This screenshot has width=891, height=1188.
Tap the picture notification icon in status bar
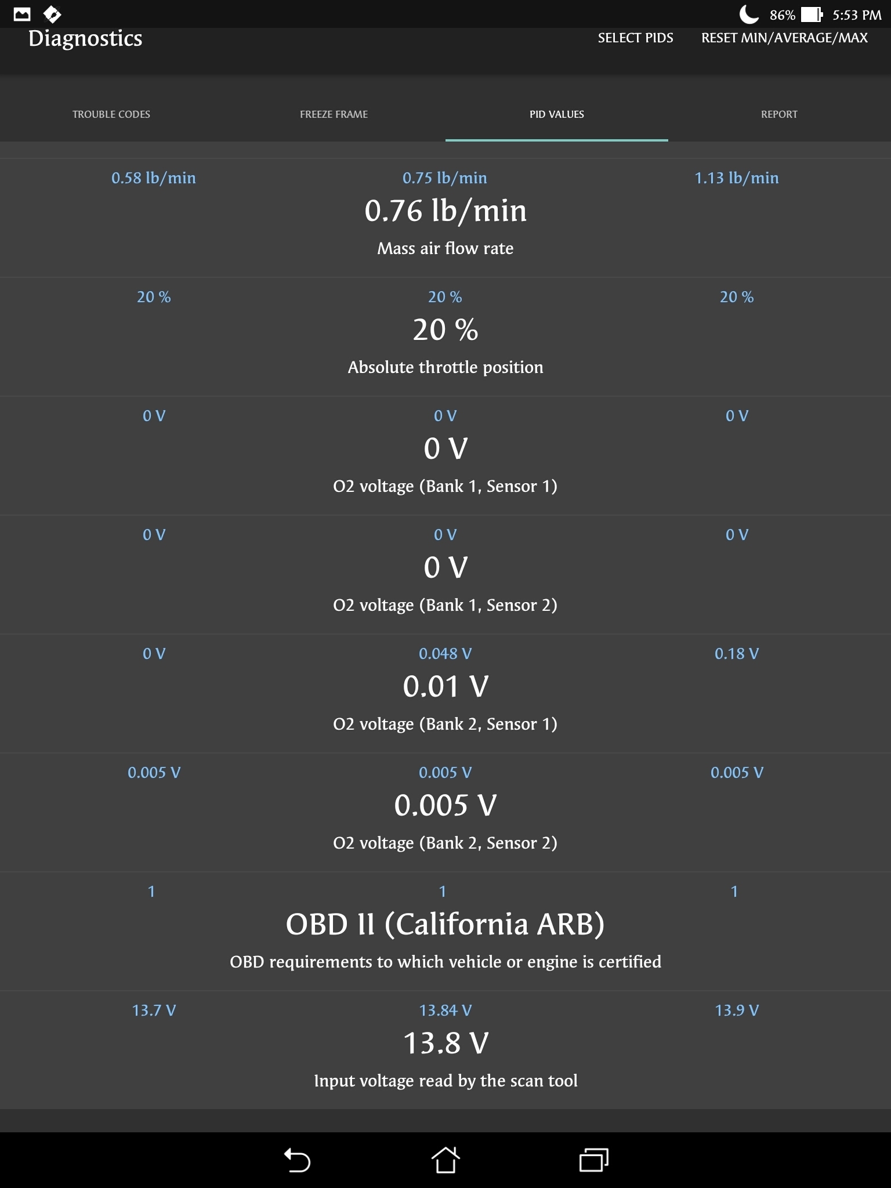coord(22,14)
